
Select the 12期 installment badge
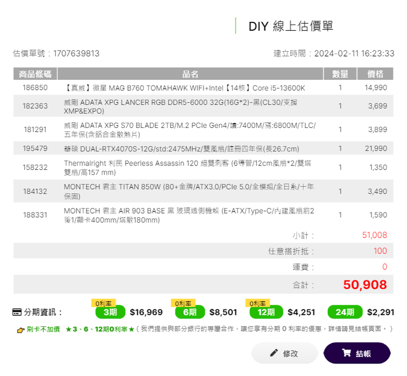click(266, 312)
